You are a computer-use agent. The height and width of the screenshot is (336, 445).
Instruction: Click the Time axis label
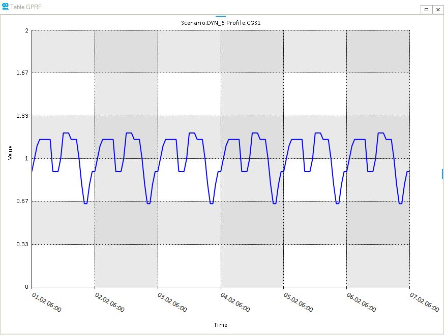point(222,325)
